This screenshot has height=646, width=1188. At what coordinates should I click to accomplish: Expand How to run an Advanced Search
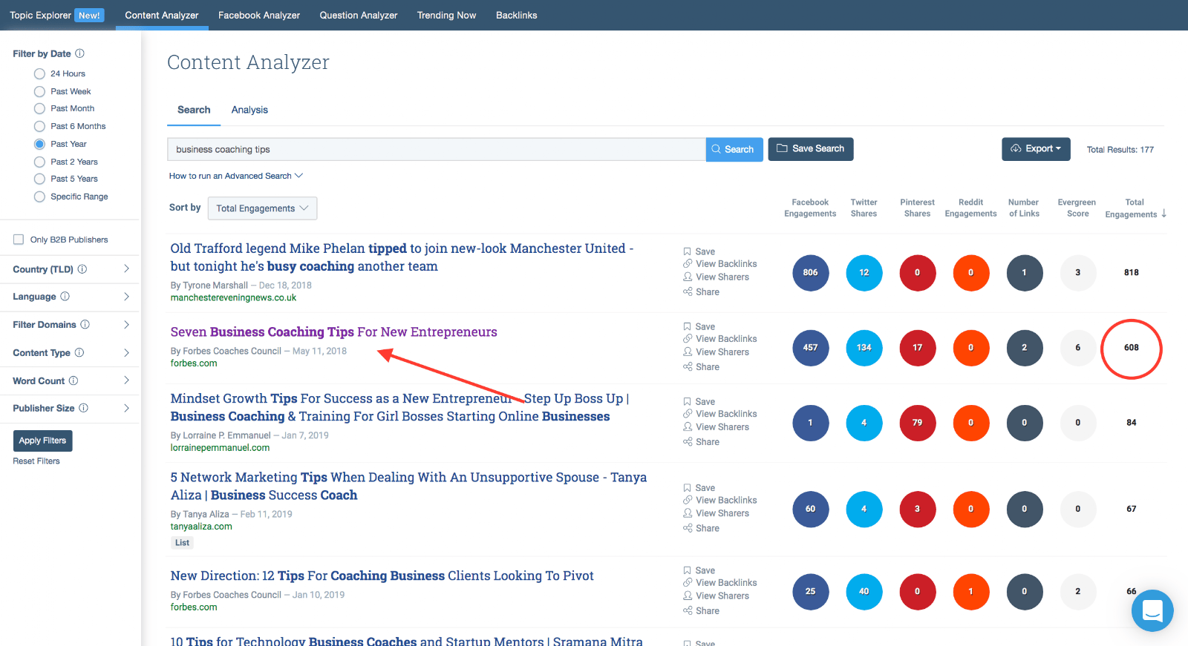(x=236, y=176)
